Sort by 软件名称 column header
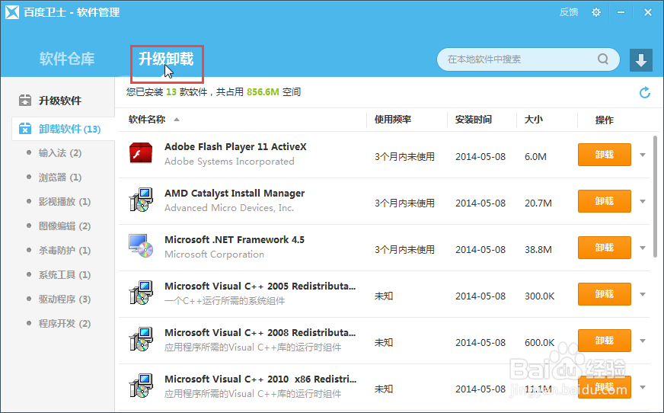664x413 pixels. [x=147, y=120]
